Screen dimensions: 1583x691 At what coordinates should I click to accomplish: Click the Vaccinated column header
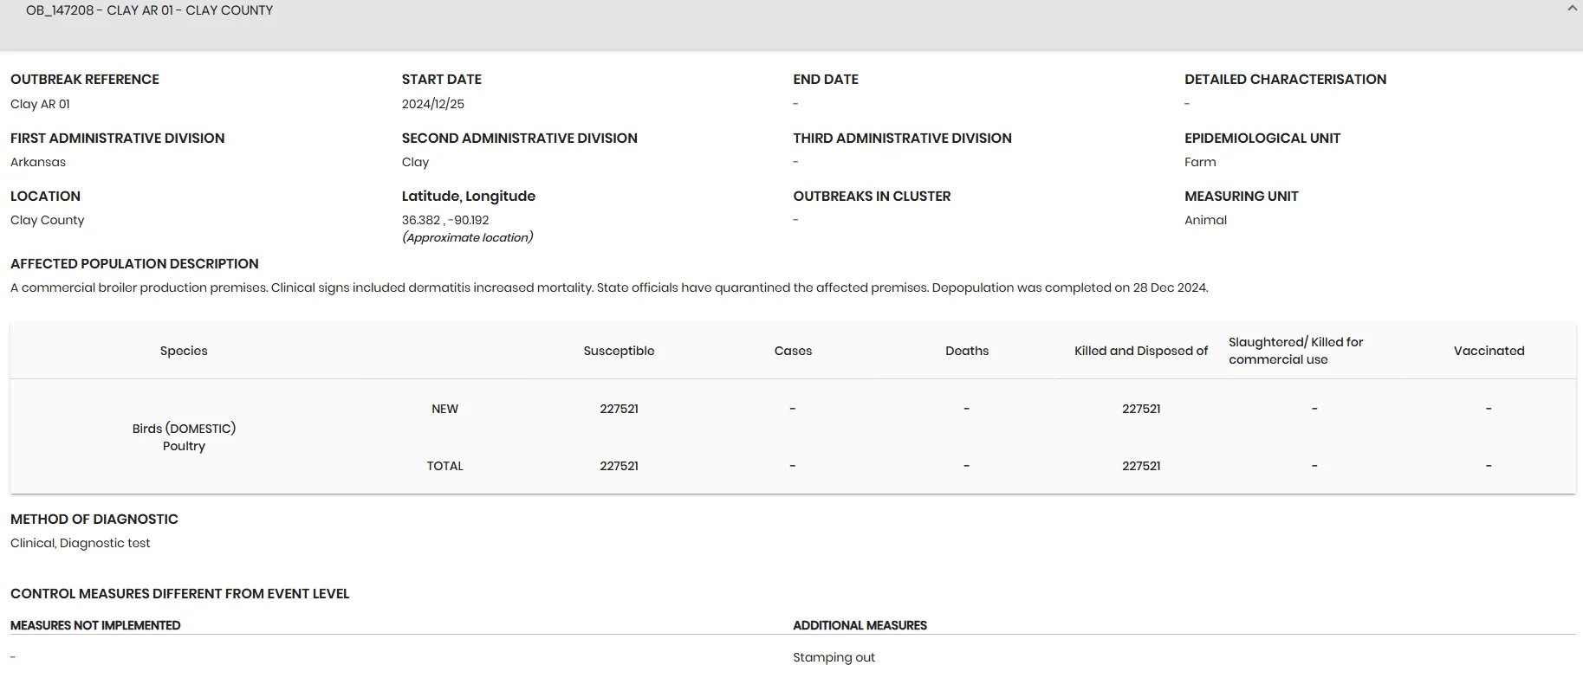pyautogui.click(x=1489, y=351)
